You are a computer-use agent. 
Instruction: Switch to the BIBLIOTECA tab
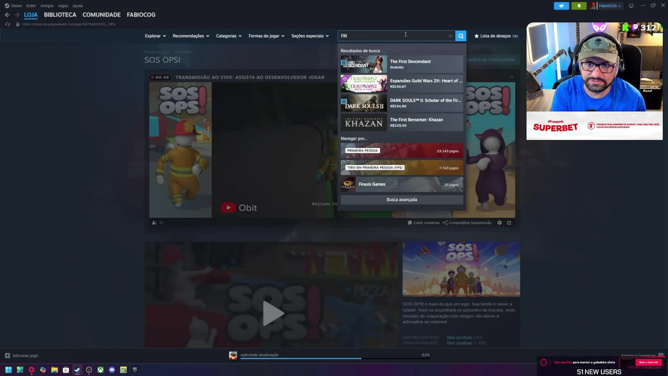pyautogui.click(x=60, y=15)
